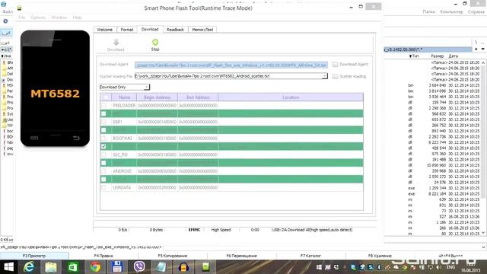Switch to the Welcome tab
The width and height of the screenshot is (487, 274).
click(105, 30)
